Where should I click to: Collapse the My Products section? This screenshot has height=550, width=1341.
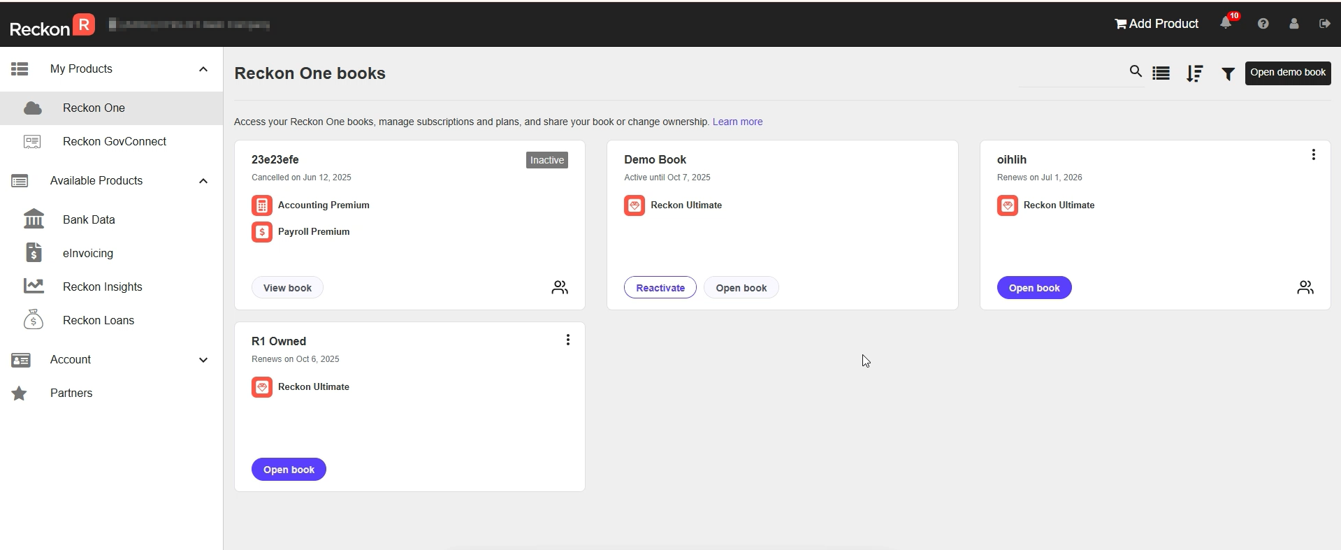[203, 69]
